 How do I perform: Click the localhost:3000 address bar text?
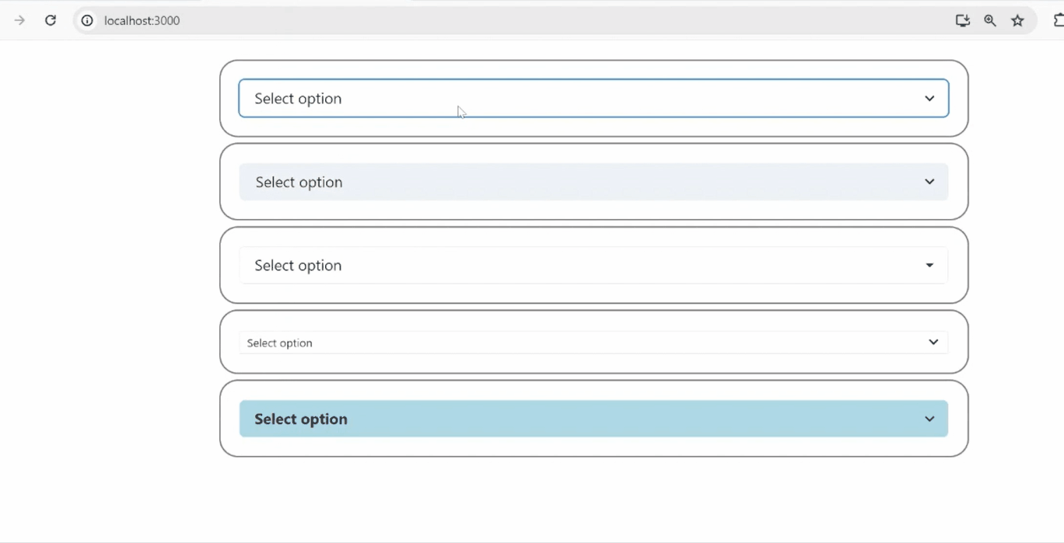click(x=142, y=21)
